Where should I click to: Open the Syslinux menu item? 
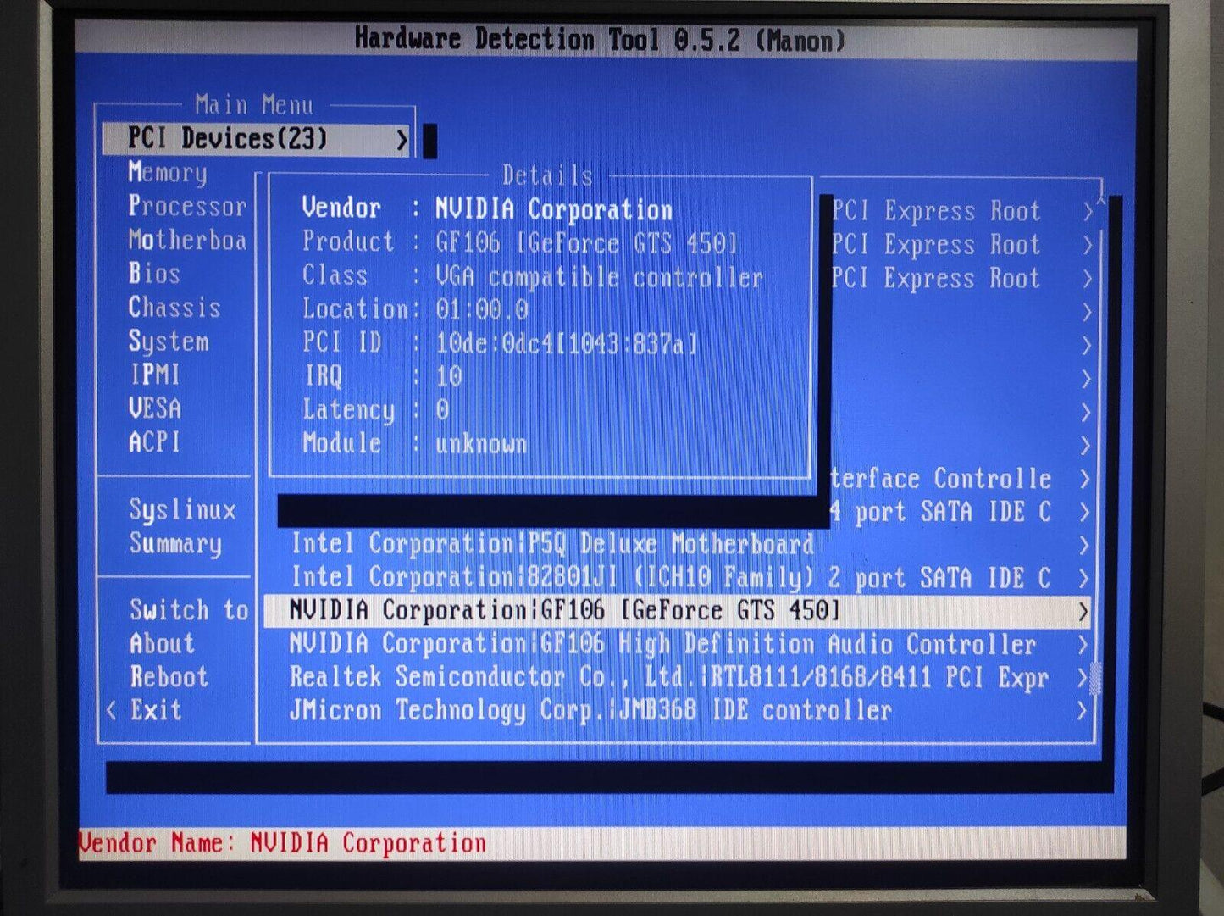(x=182, y=509)
